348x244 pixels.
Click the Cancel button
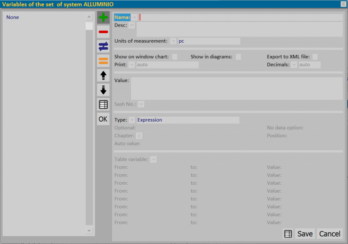click(x=330, y=234)
